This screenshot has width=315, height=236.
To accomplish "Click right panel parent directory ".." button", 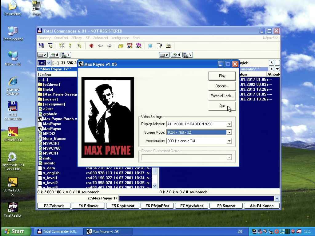I will click(x=277, y=63).
